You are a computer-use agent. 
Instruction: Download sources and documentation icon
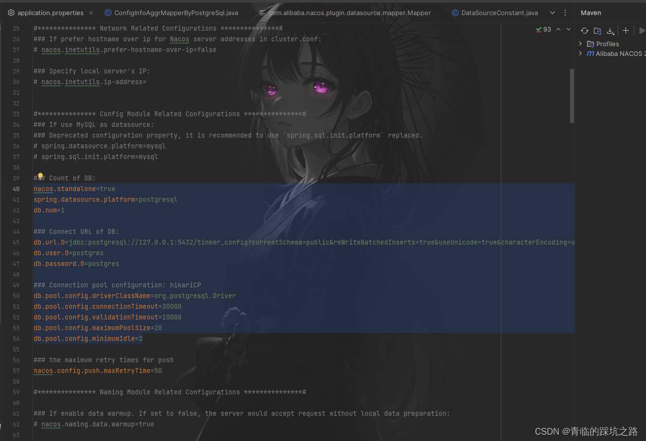[610, 31]
